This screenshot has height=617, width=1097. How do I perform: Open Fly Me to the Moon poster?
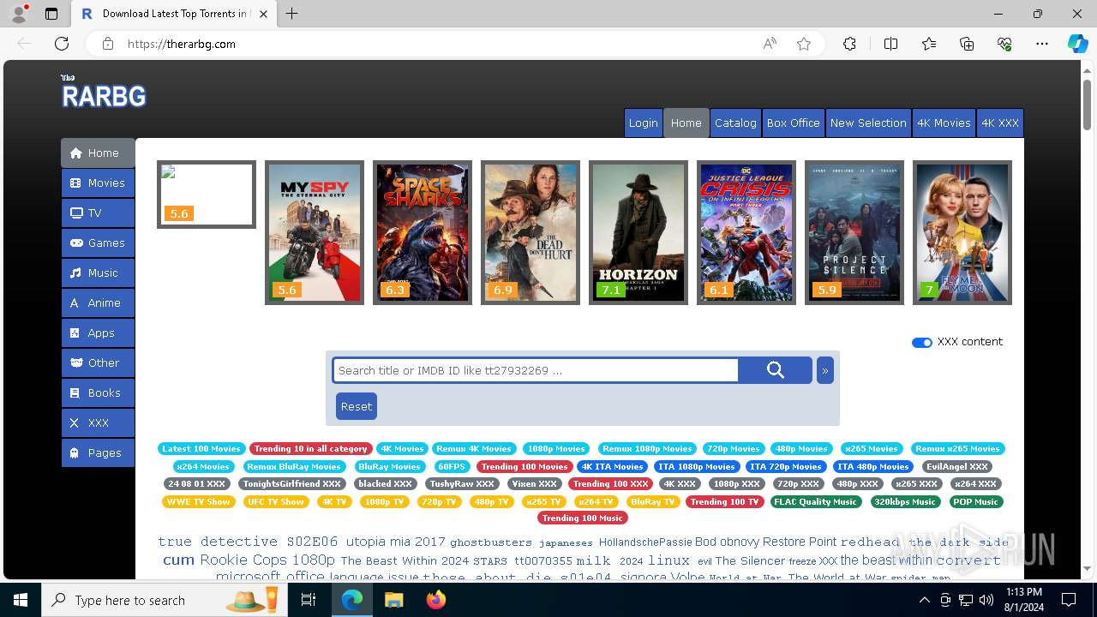pos(962,232)
